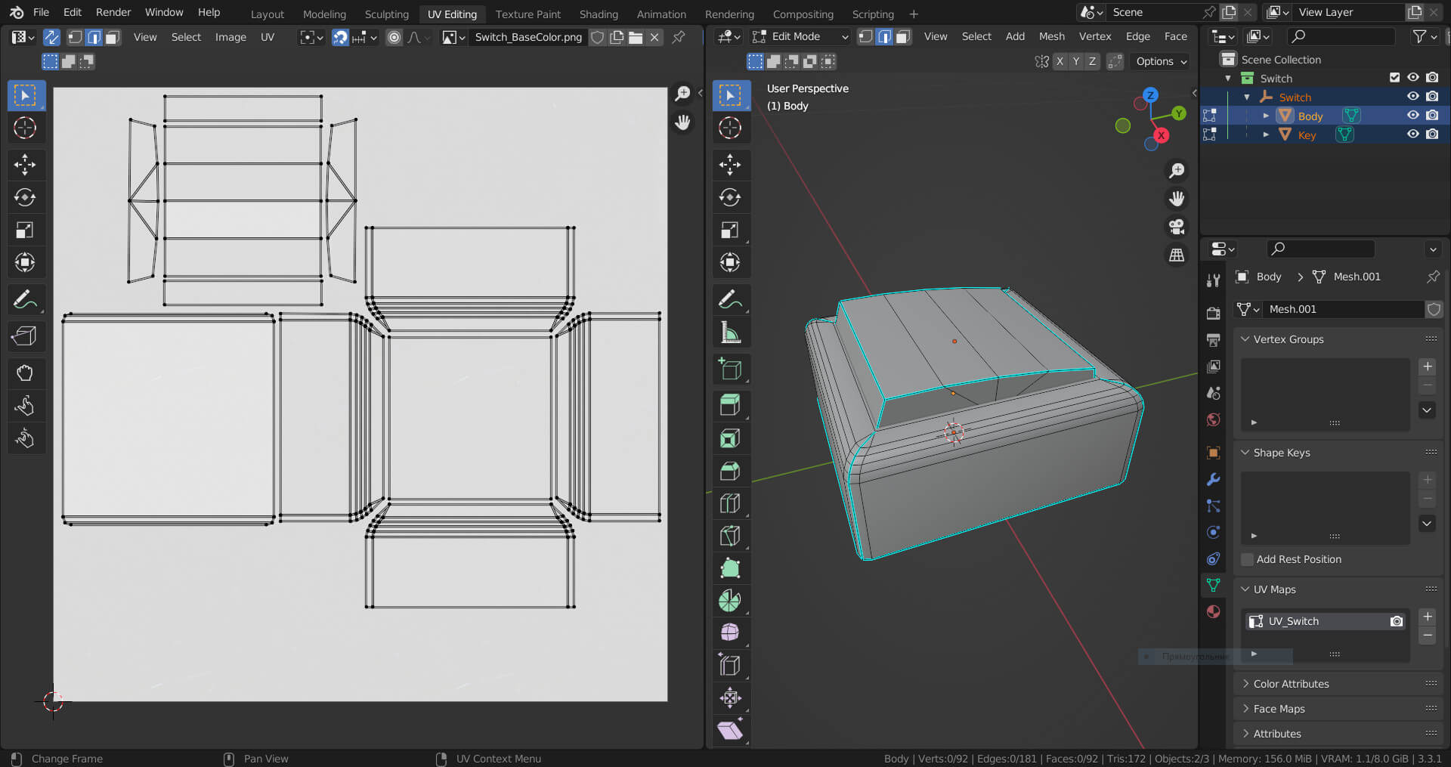Viewport: 1451px width, 767px height.
Task: Select the Spin tool
Action: [x=731, y=601]
